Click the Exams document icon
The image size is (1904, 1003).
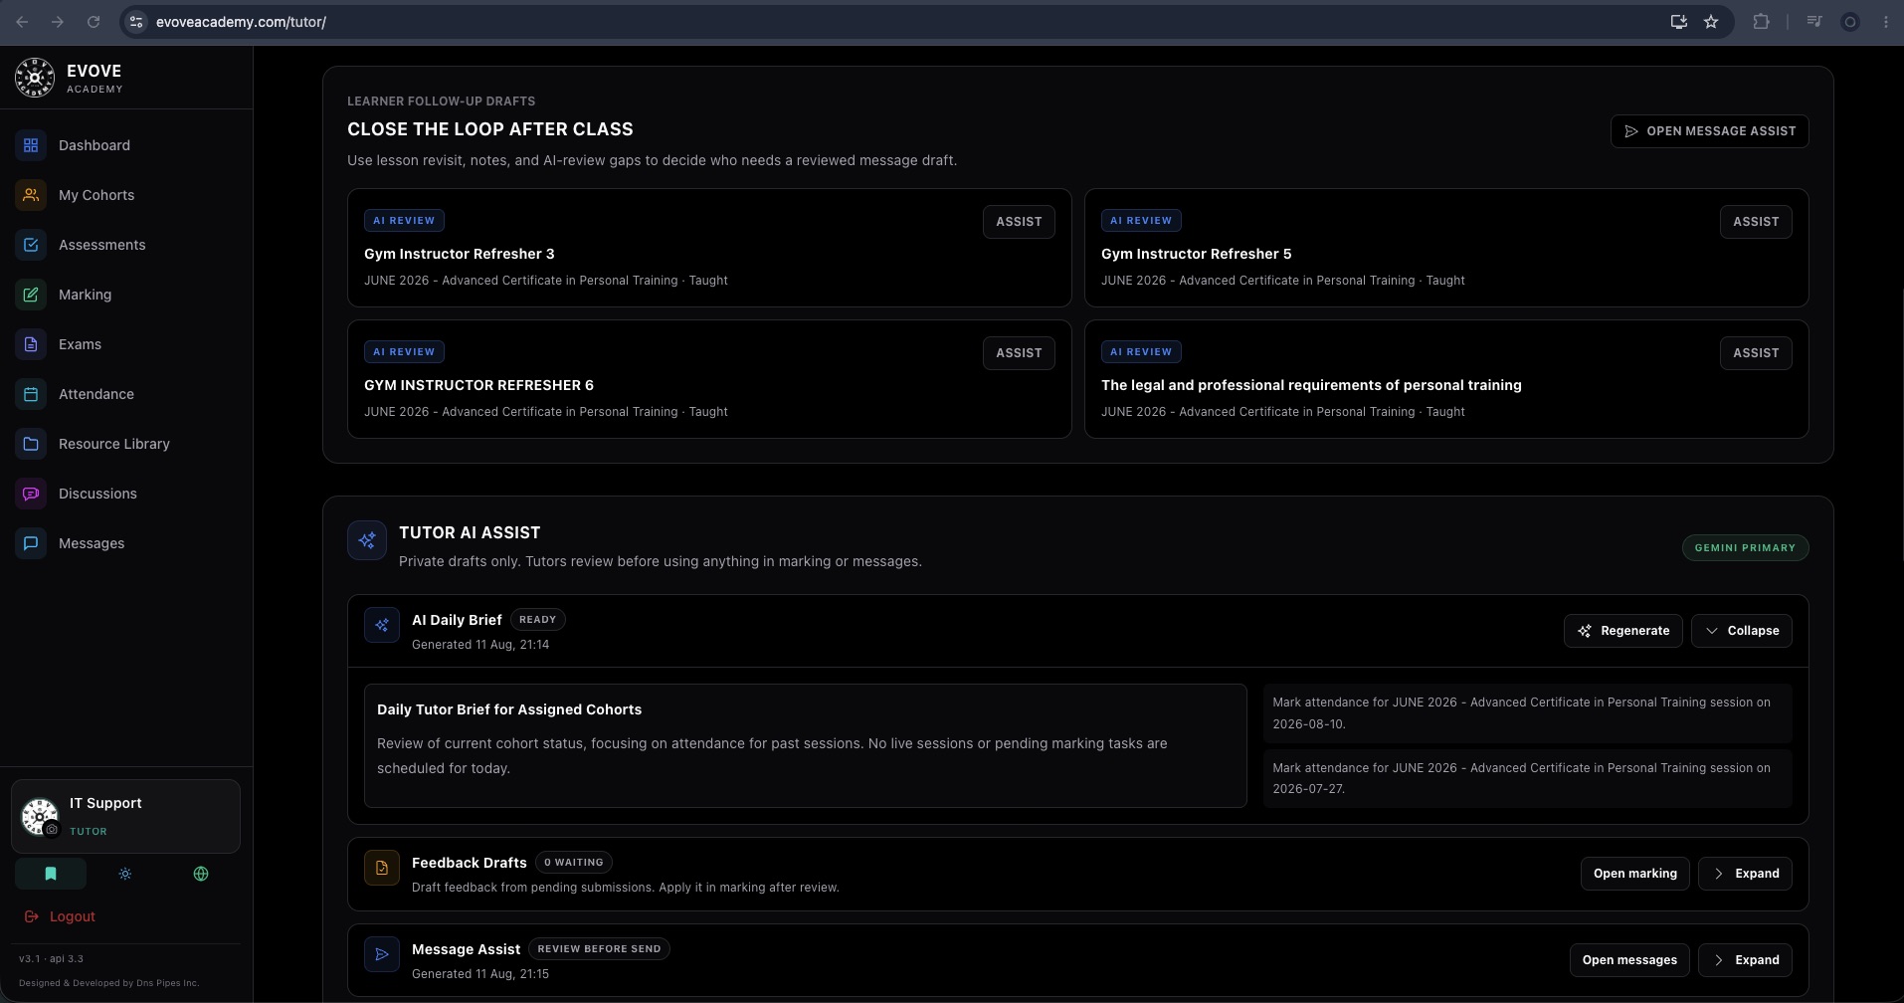click(x=31, y=344)
